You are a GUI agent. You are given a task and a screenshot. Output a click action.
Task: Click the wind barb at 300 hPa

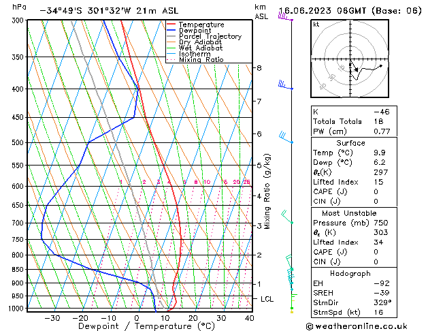pyautogui.click(x=284, y=18)
